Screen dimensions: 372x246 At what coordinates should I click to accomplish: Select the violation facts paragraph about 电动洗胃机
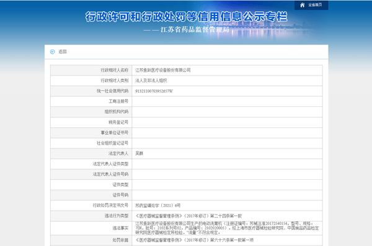point(227,228)
